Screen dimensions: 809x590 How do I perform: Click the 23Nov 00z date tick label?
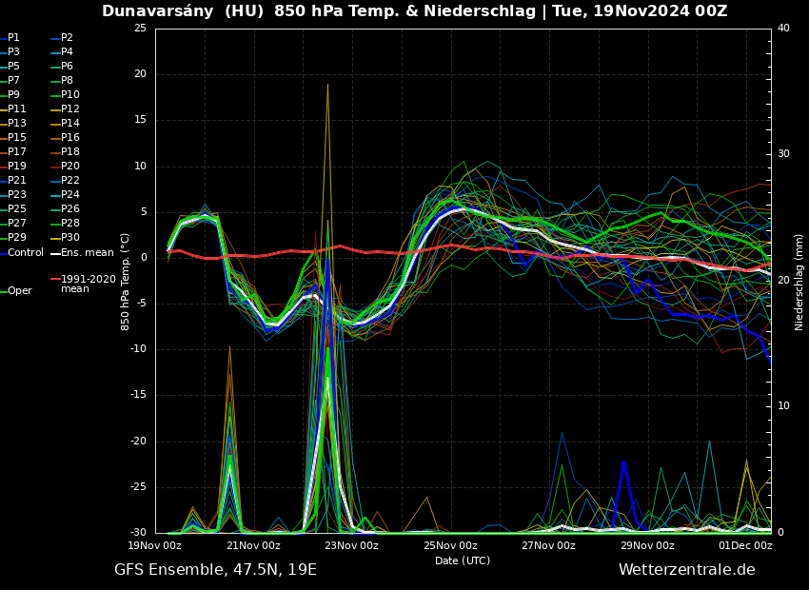point(351,546)
